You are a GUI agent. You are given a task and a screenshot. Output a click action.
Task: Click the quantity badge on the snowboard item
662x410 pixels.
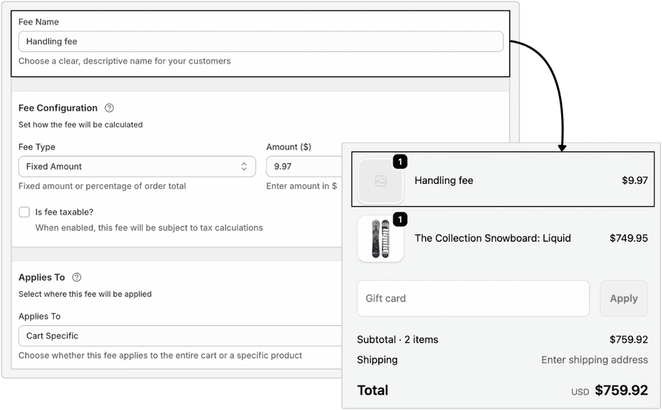point(400,219)
